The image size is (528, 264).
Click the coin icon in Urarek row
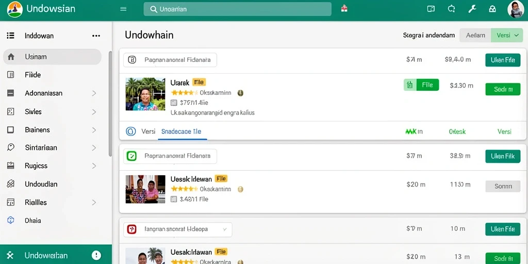coord(240,93)
